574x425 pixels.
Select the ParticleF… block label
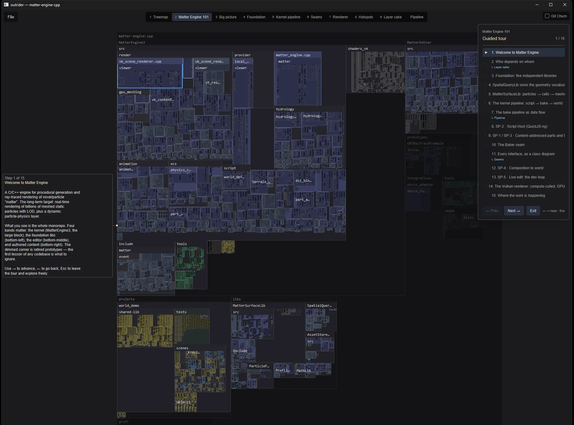tap(259, 366)
